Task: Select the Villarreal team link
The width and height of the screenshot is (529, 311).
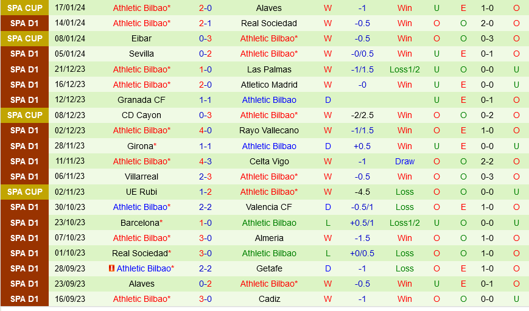Action: pyautogui.click(x=141, y=176)
